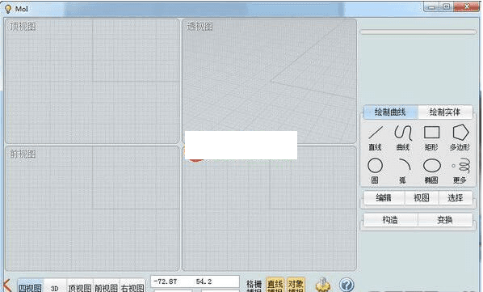This screenshot has width=483, height=292.
Task: Open the help question-mark icon
Action: coord(346,284)
